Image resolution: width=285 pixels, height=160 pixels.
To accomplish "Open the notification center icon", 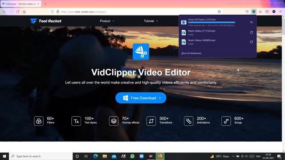I will (x=279, y=156).
